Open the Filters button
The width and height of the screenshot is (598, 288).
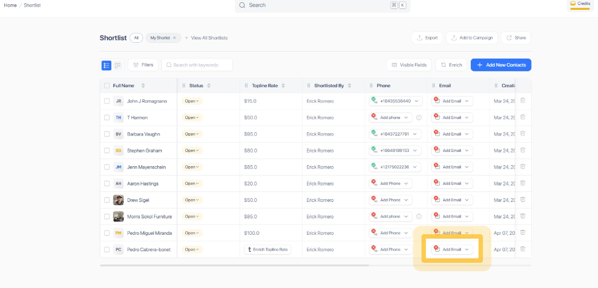coord(143,65)
